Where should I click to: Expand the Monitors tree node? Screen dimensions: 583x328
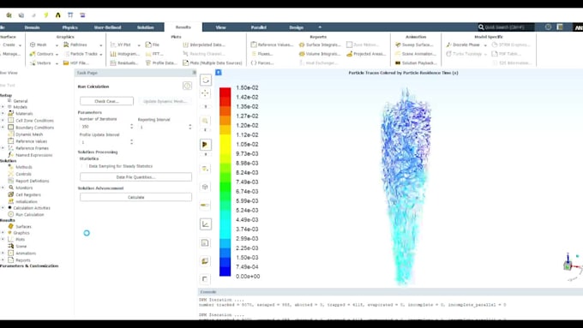click(3, 188)
